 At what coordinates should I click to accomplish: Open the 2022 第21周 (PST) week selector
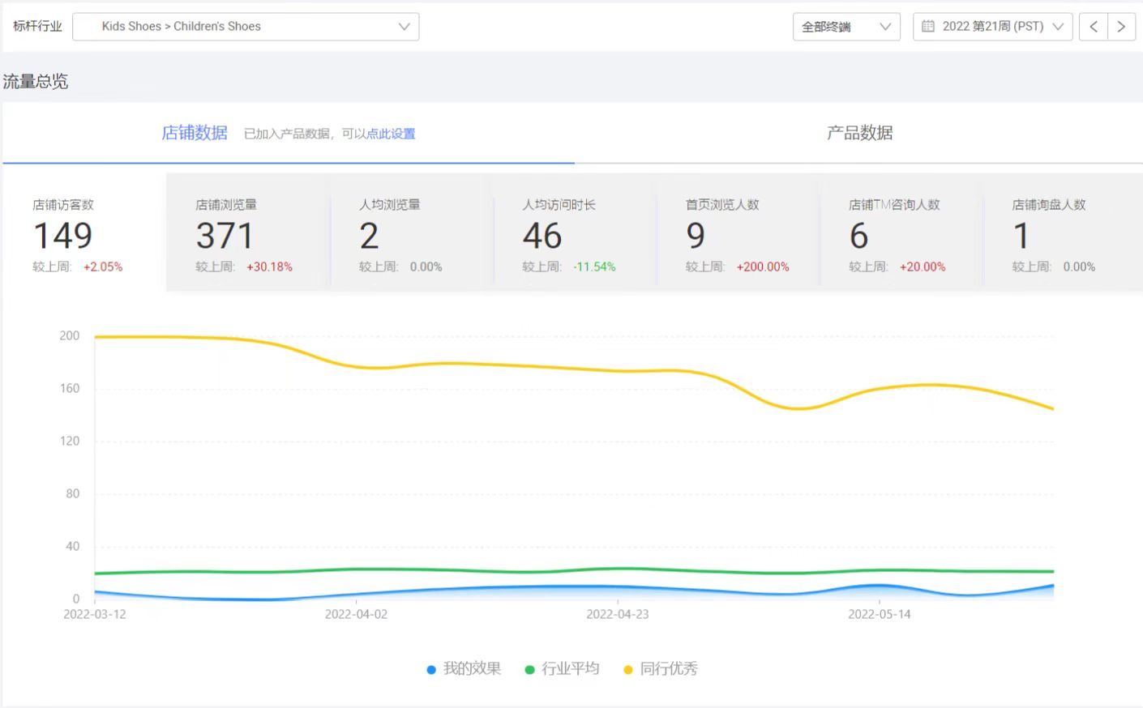tap(993, 27)
